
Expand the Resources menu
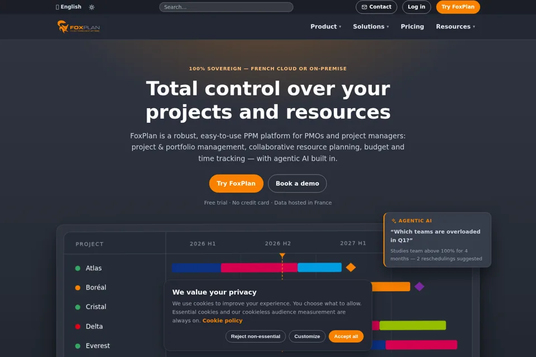(x=456, y=27)
